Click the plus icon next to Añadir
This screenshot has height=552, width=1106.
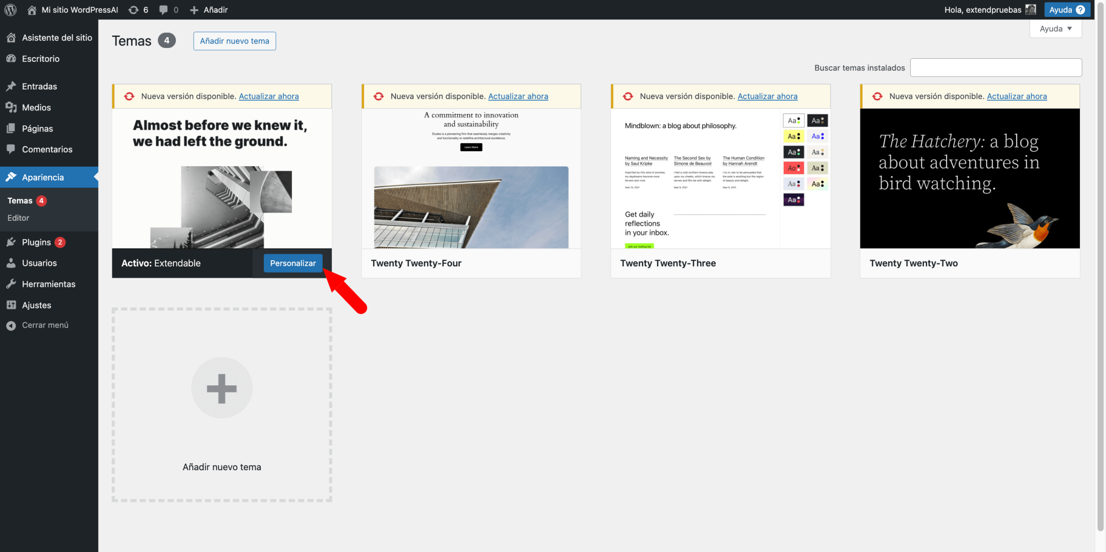coord(194,10)
